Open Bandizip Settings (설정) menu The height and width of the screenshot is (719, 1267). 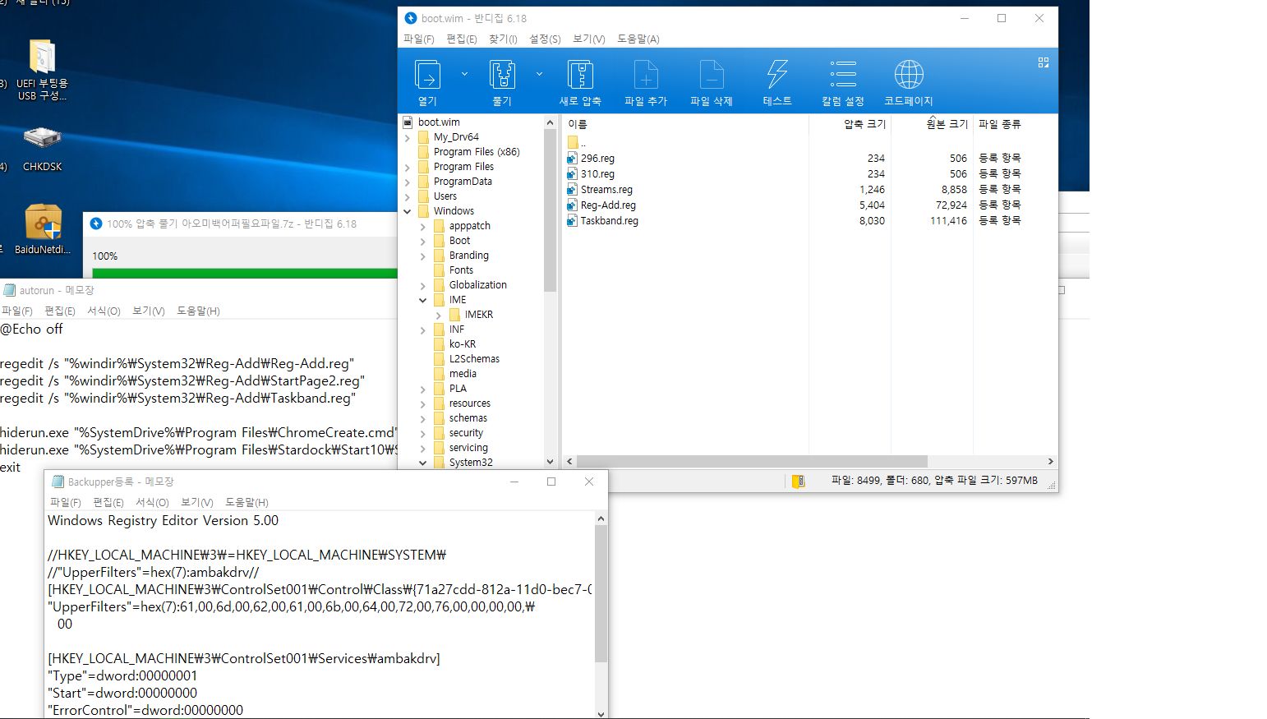(x=545, y=39)
